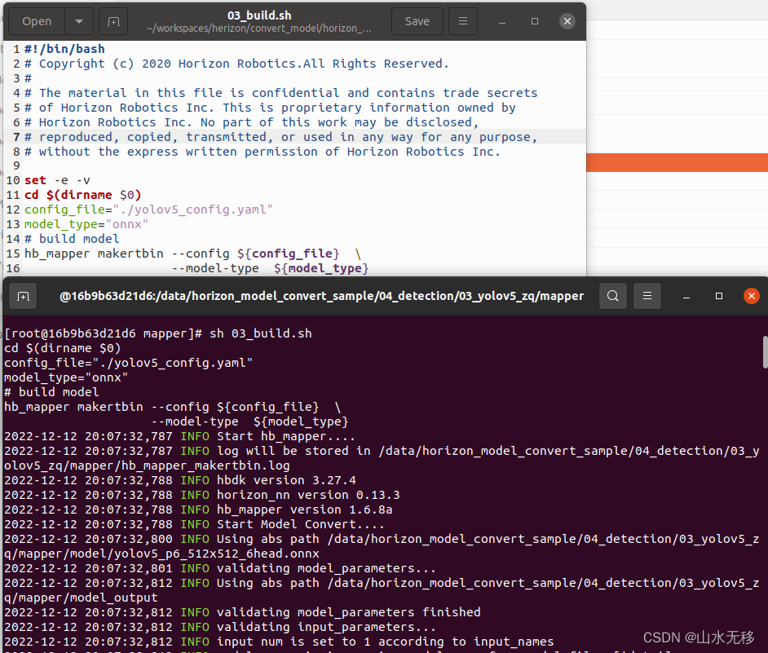The width and height of the screenshot is (768, 653).
Task: Click 'hbdk version 3.27.4' log line
Action: coord(286,480)
